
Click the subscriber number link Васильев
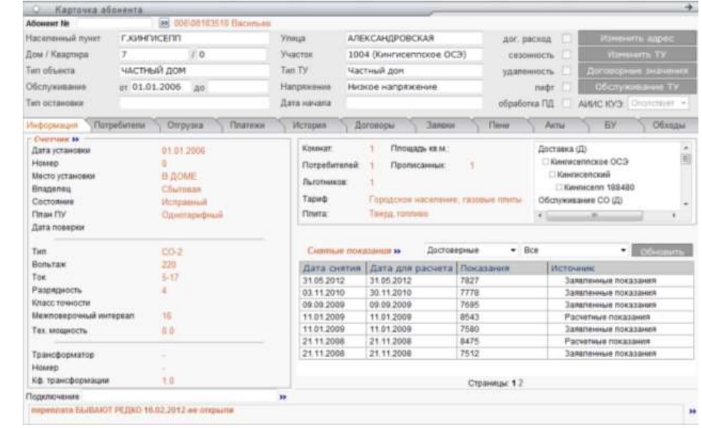(222, 23)
